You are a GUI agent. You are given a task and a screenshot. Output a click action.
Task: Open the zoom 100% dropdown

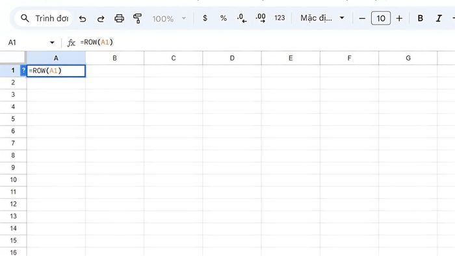click(169, 19)
